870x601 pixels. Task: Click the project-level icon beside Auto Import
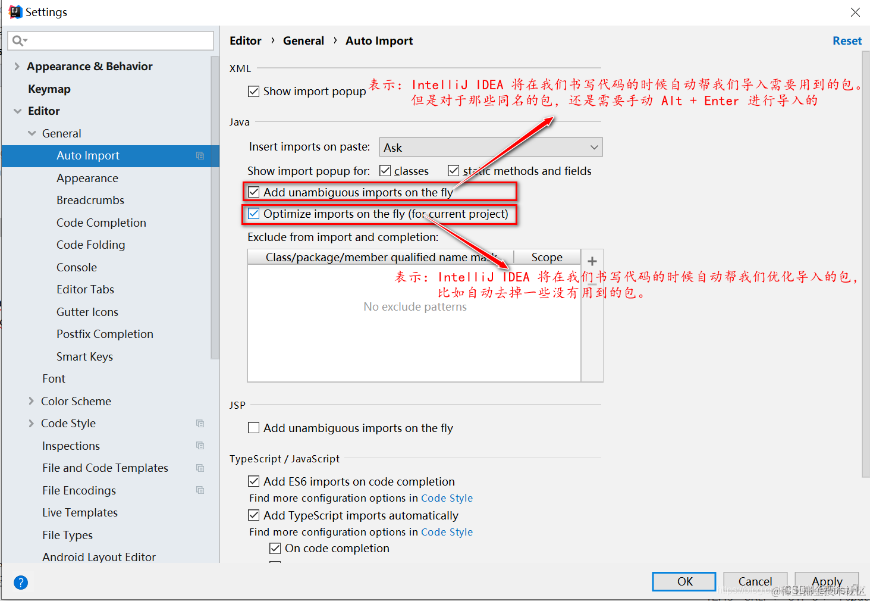click(x=200, y=156)
